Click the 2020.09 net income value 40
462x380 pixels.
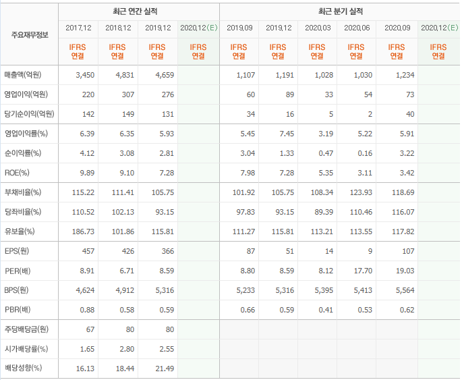[410, 114]
